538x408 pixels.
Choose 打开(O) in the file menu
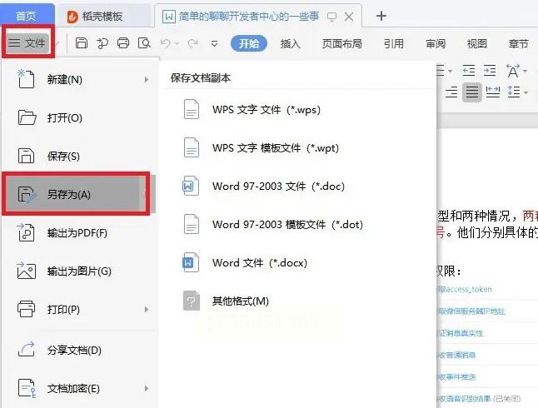coord(79,117)
